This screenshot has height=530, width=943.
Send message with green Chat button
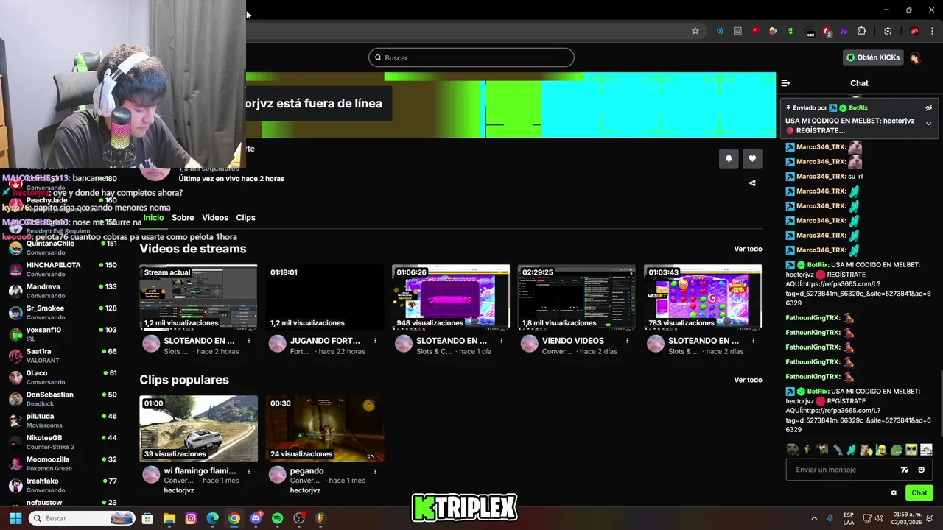pos(919,493)
